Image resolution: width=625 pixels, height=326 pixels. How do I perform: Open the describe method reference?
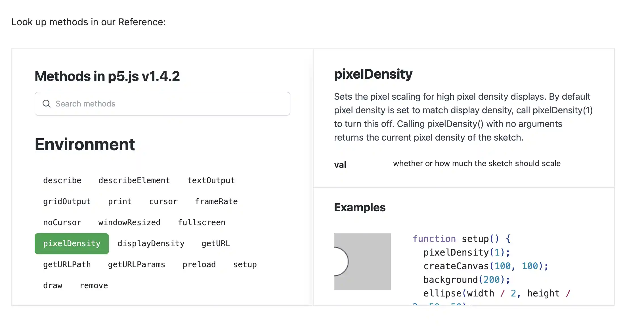pos(62,180)
